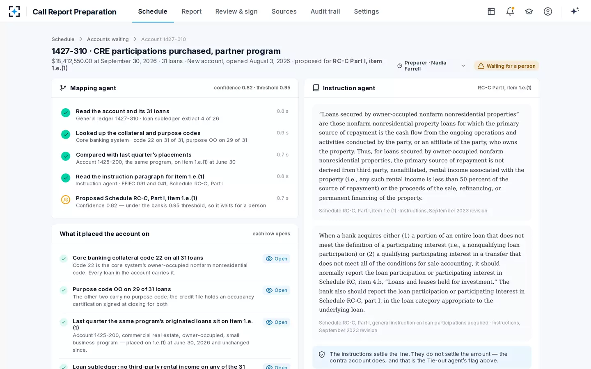Click the check icon for 'Compared with last quarter's placements'
This screenshot has height=369, width=591.
pyautogui.click(x=66, y=156)
